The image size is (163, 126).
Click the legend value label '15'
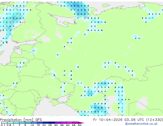click(x=38, y=125)
